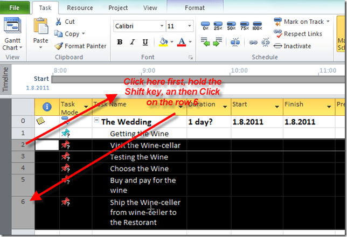Collapse The Wedding summary task
Viewport: 347px width, 237px height.
(96, 121)
